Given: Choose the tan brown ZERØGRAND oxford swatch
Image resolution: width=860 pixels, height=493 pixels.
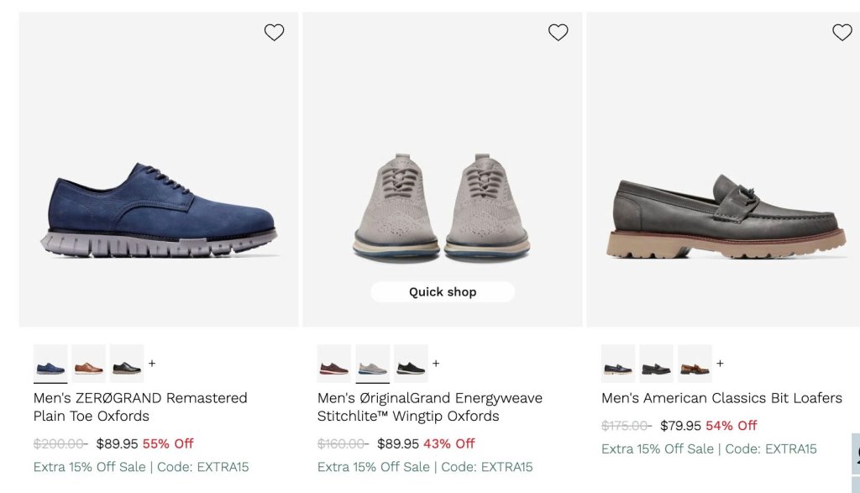Looking at the screenshot, I should [89, 364].
